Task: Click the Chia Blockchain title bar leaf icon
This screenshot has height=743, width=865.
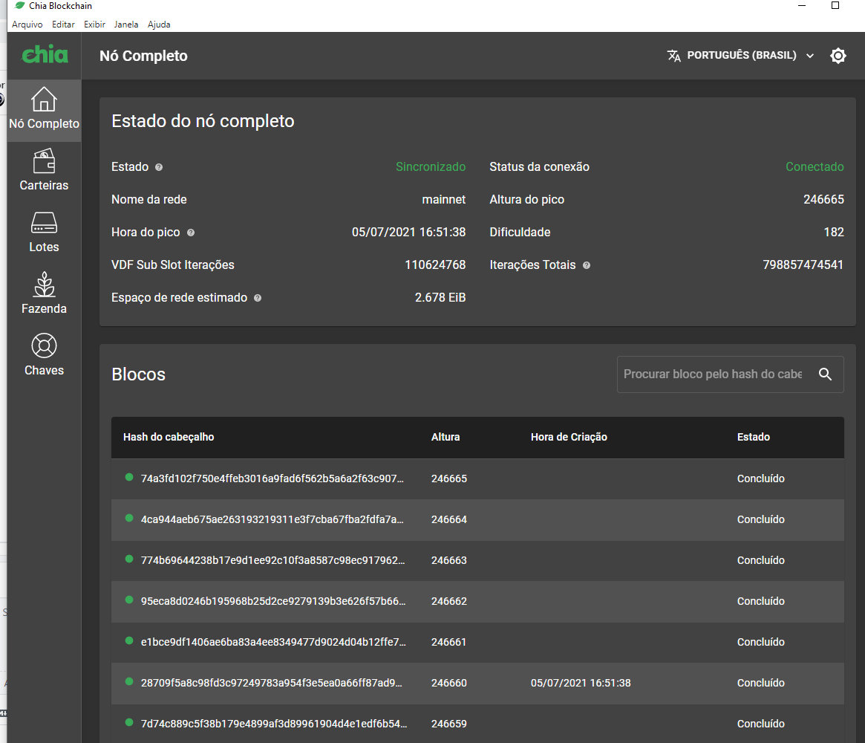Action: click(20, 5)
